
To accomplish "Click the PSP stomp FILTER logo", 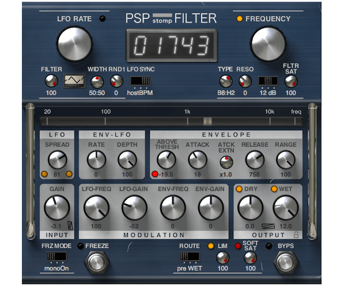I will click(171, 18).
